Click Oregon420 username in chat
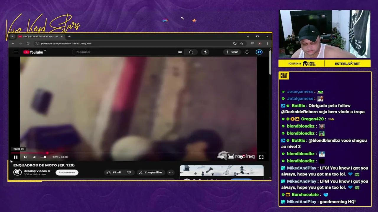 click(x=312, y=119)
